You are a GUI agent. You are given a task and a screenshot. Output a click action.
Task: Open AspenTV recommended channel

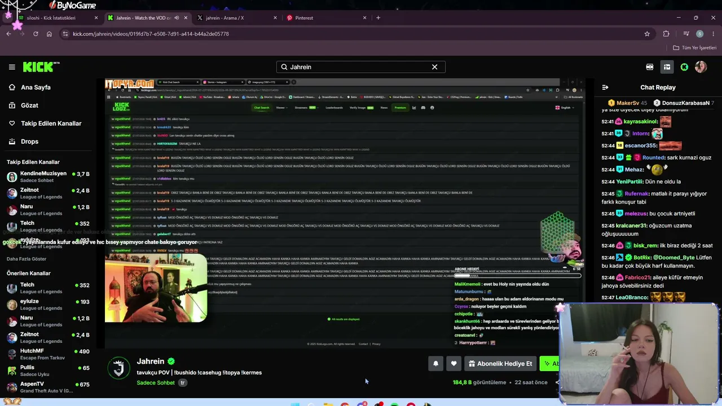point(48,387)
